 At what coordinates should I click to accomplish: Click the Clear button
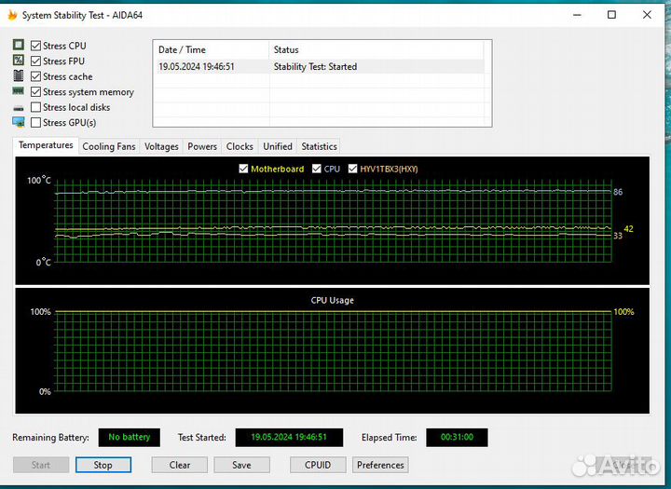(x=180, y=465)
